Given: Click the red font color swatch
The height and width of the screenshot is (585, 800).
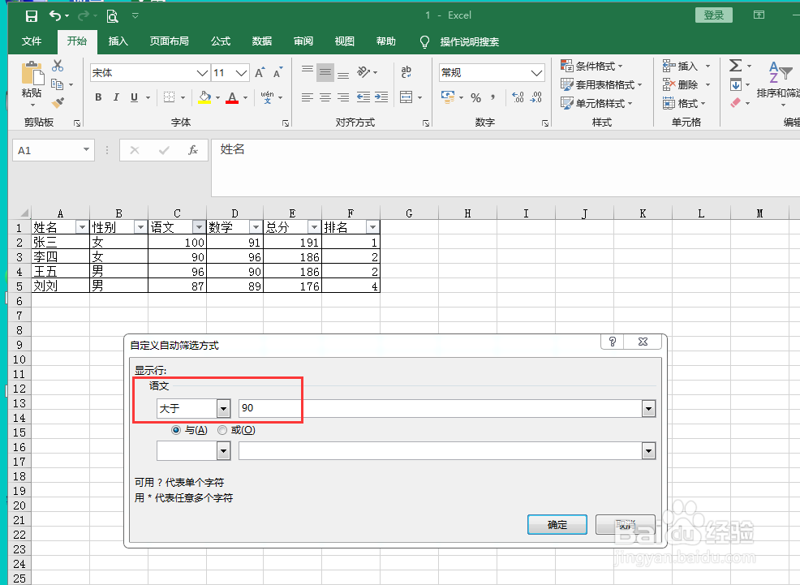Looking at the screenshot, I should 232,97.
